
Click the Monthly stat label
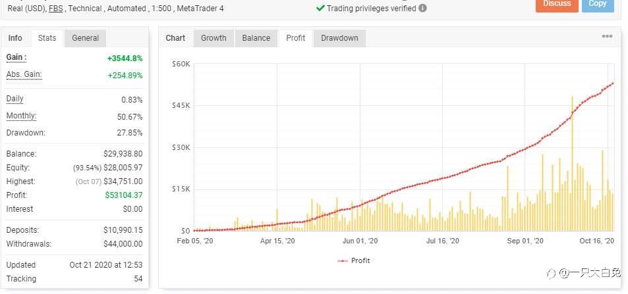point(21,116)
